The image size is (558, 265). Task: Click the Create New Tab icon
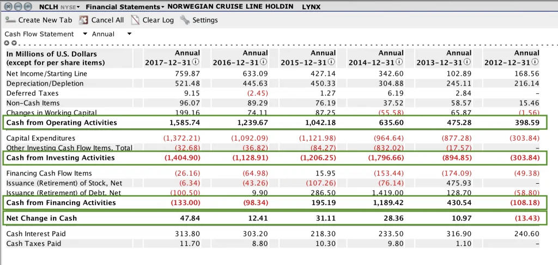pyautogui.click(x=10, y=20)
